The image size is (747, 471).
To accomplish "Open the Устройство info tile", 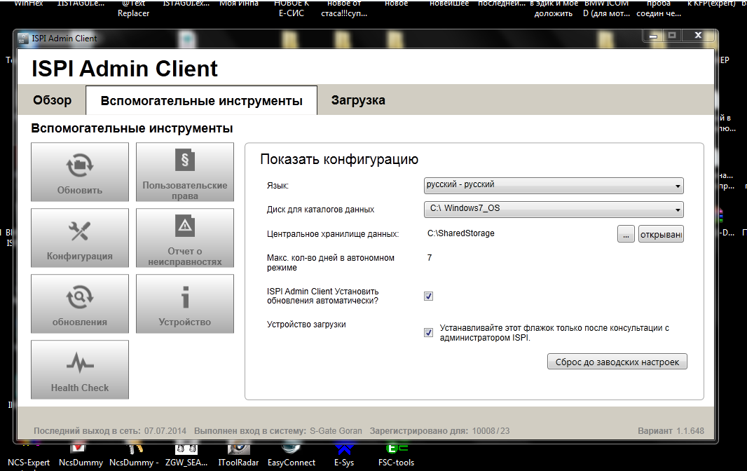I will pyautogui.click(x=185, y=303).
